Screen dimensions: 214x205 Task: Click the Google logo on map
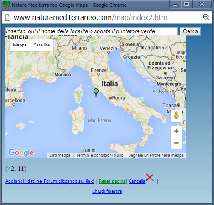(21, 153)
